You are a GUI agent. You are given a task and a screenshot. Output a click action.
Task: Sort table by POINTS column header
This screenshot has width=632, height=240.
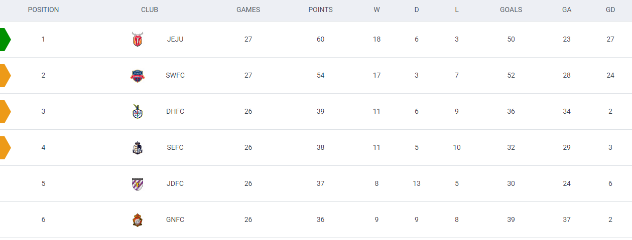point(320,10)
